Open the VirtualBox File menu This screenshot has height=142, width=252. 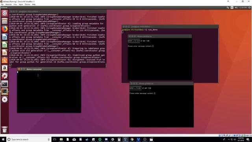point(2,4)
